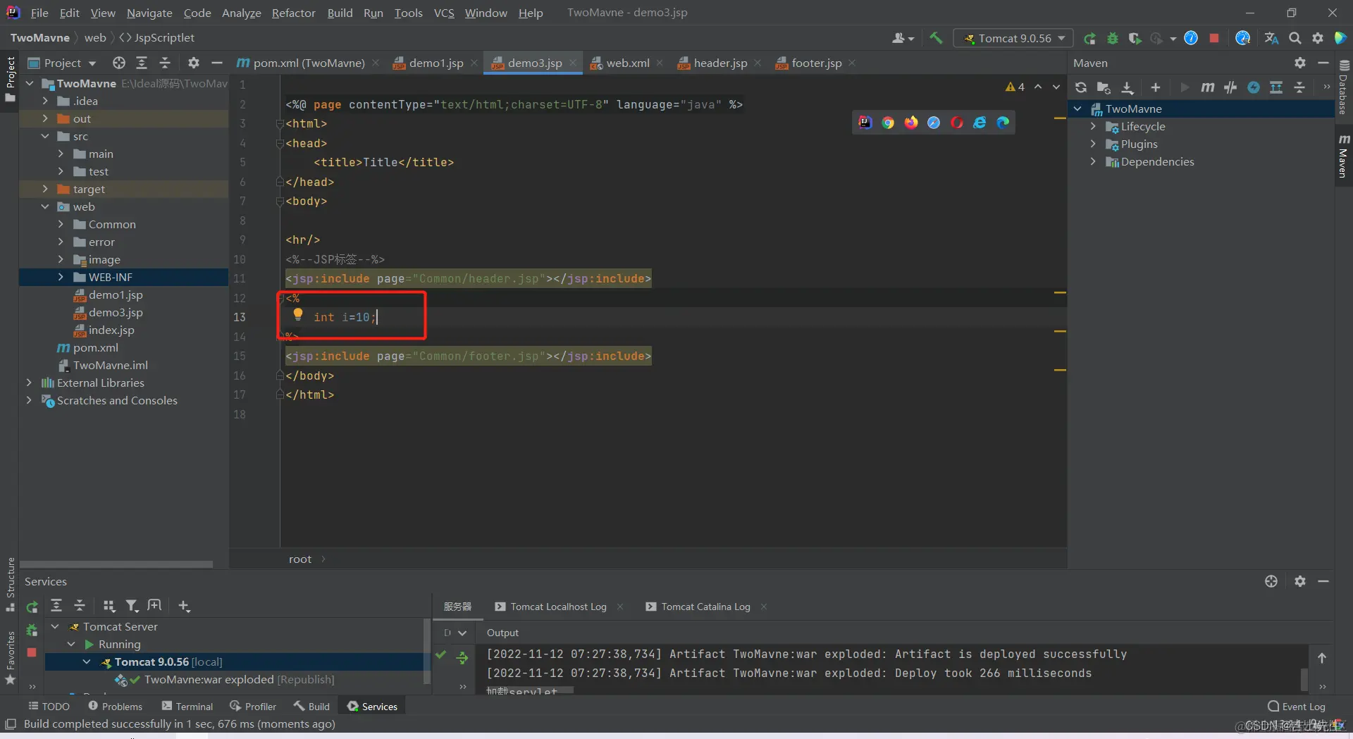The height and width of the screenshot is (739, 1353).
Task: Open in Chrome browser icon
Action: point(888,123)
